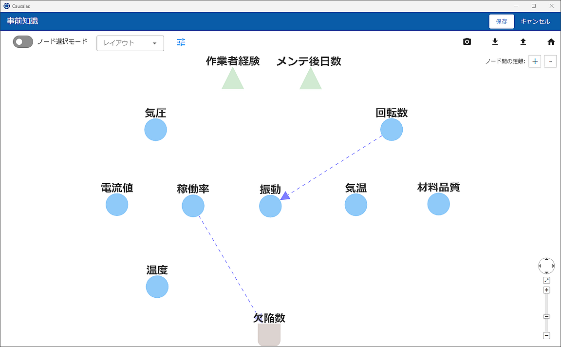
Task: Click the download icon in toolbar
Action: [x=495, y=42]
